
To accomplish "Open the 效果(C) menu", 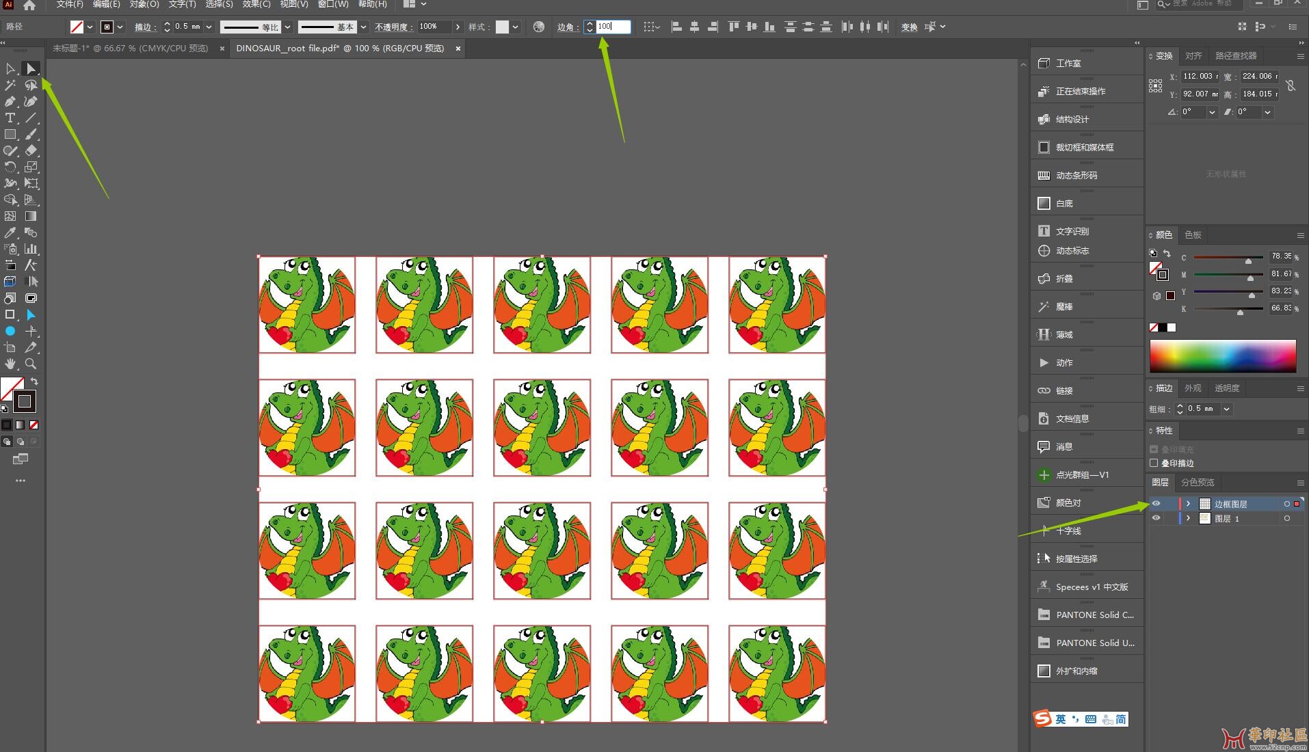I will coord(256,4).
